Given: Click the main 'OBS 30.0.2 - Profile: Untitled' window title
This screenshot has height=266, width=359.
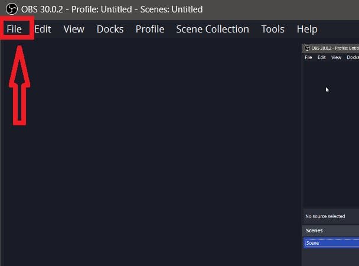Looking at the screenshot, I should [112, 9].
